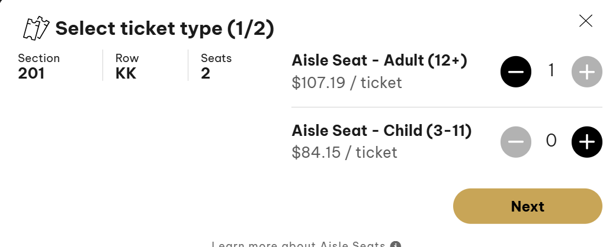This screenshot has height=247, width=603.
Task: Click the Aisle Seat - Adult (12+) label
Action: click(380, 61)
